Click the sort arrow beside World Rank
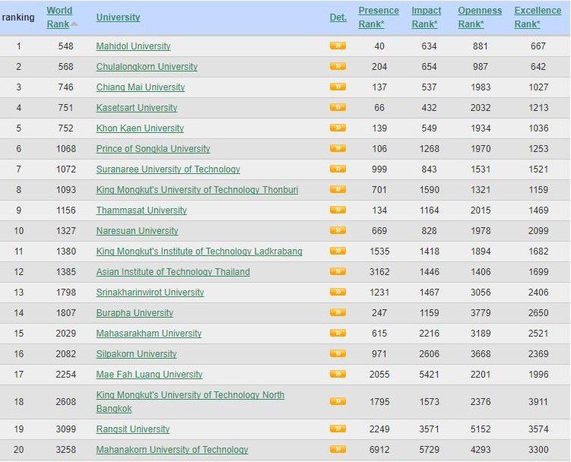The height and width of the screenshot is (462, 571). coord(75,24)
